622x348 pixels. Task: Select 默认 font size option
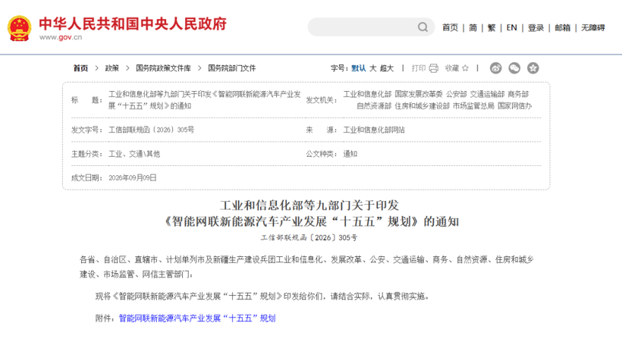coord(359,68)
